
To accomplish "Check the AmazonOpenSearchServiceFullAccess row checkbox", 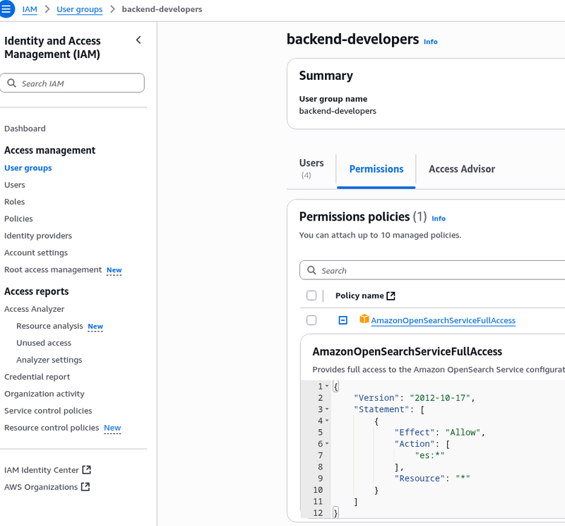I will point(311,320).
